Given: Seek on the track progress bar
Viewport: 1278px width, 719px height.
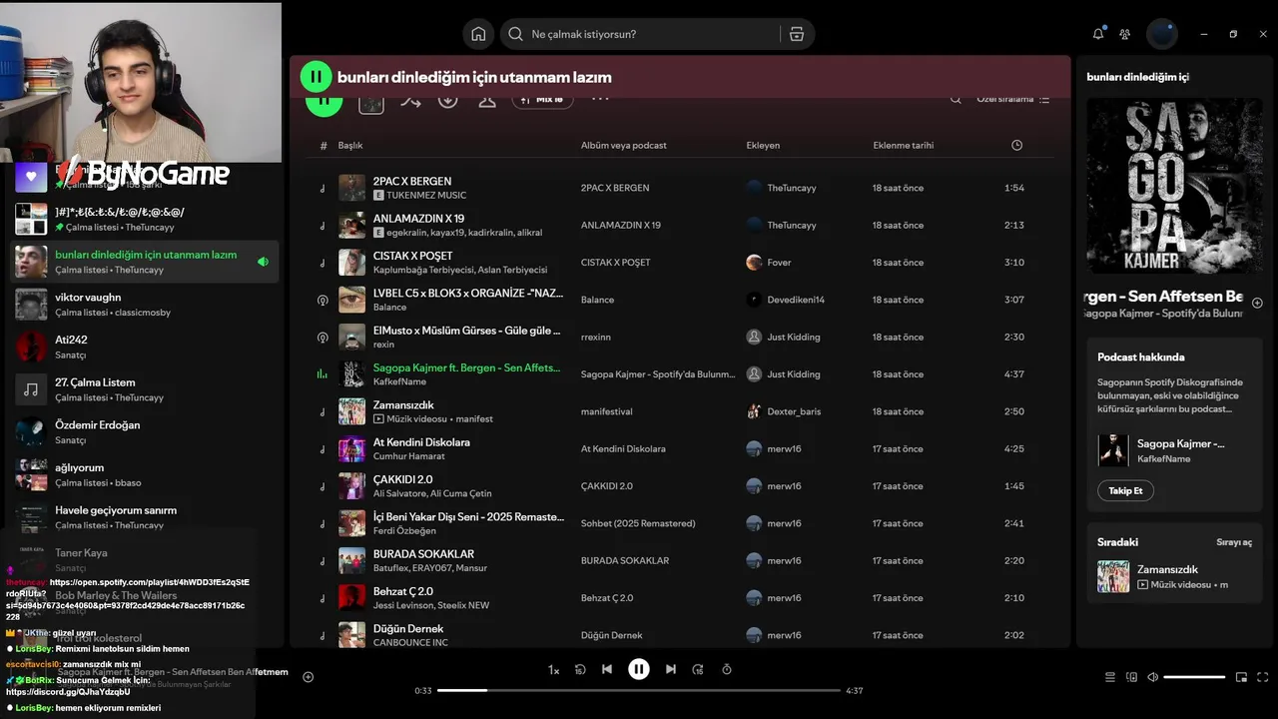Looking at the screenshot, I should [x=639, y=690].
